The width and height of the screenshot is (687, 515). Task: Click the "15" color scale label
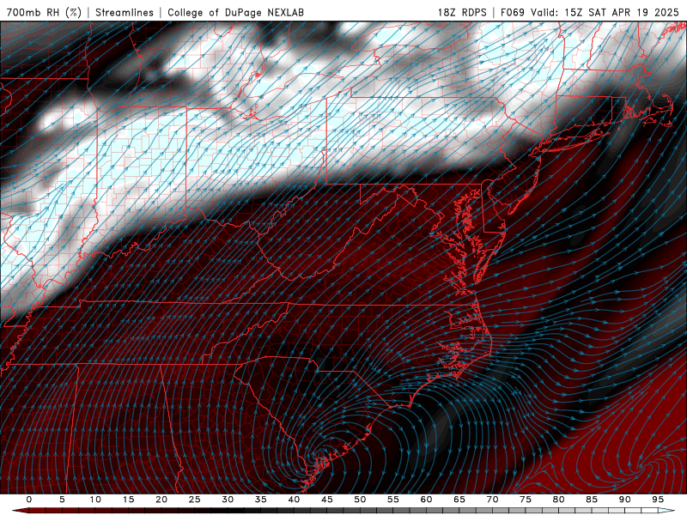128,500
